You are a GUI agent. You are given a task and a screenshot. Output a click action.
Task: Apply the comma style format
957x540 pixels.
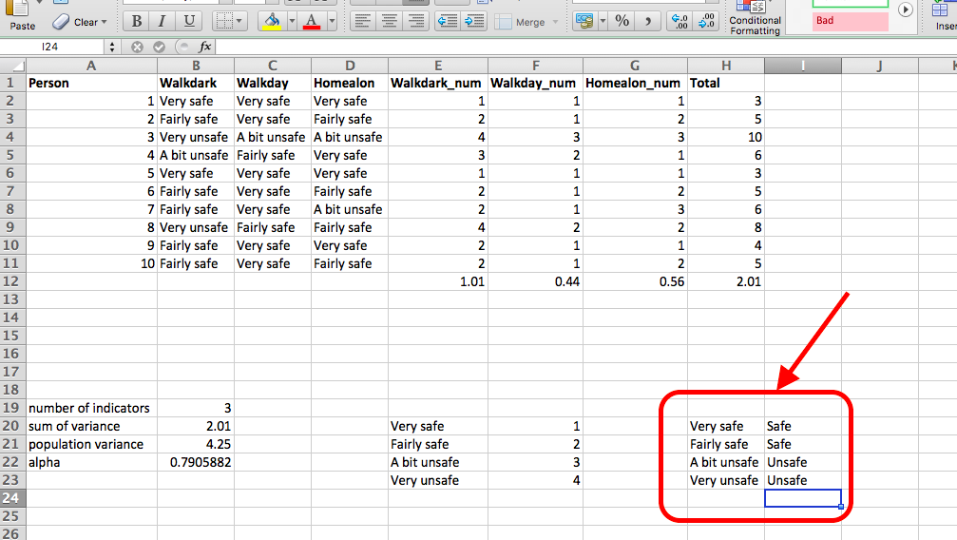[x=648, y=21]
